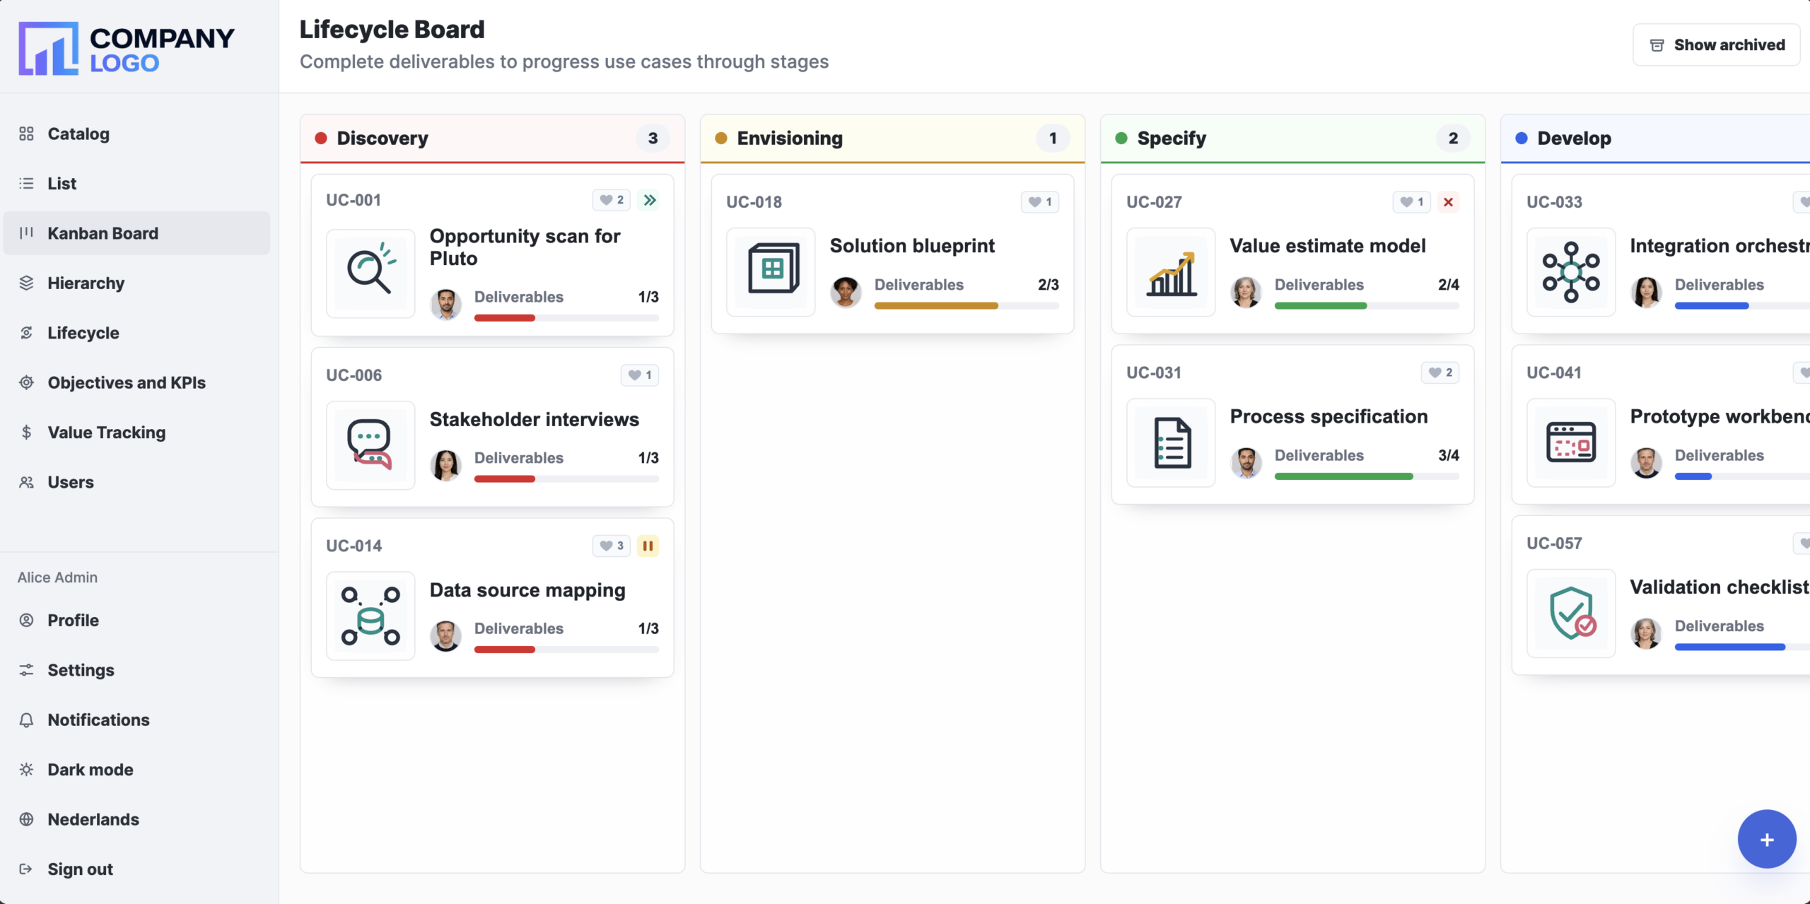This screenshot has width=1810, height=904.
Task: Click the pause icon on UC-014
Action: pos(648,546)
